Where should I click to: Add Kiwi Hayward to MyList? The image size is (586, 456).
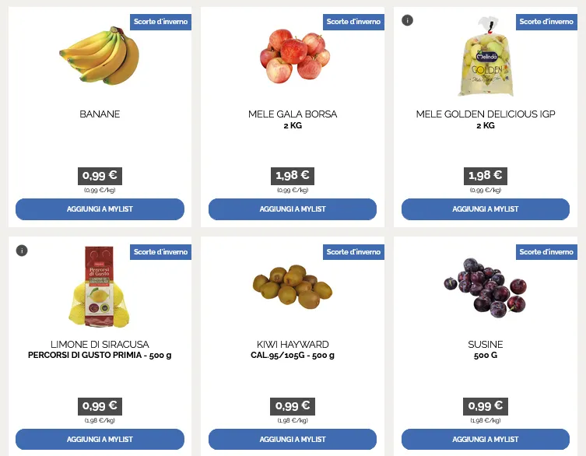(x=293, y=440)
